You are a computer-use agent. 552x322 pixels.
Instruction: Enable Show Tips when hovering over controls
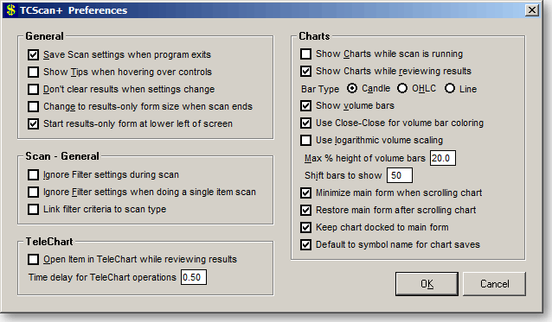coord(34,72)
